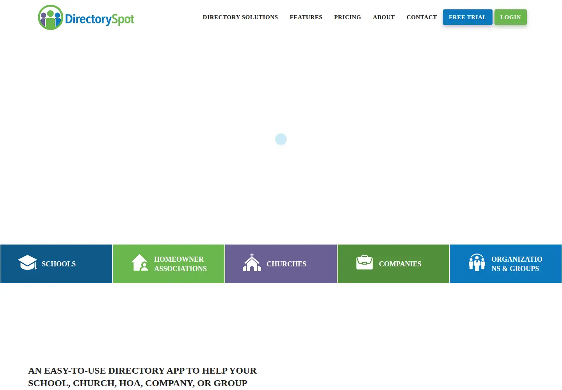This screenshot has height=390, width=562.
Task: Click the loading spinner dot
Action: click(281, 139)
